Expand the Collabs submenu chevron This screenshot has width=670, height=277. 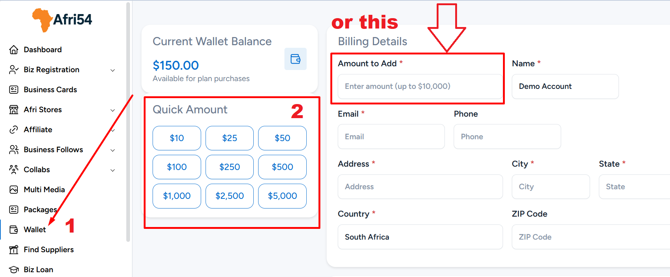point(113,170)
